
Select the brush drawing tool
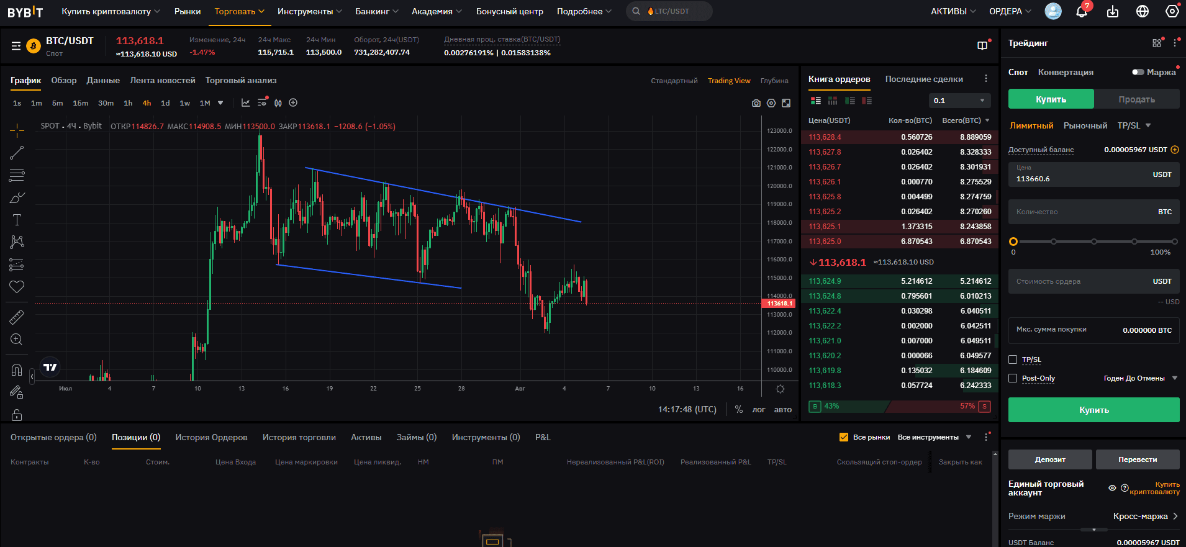(x=17, y=197)
